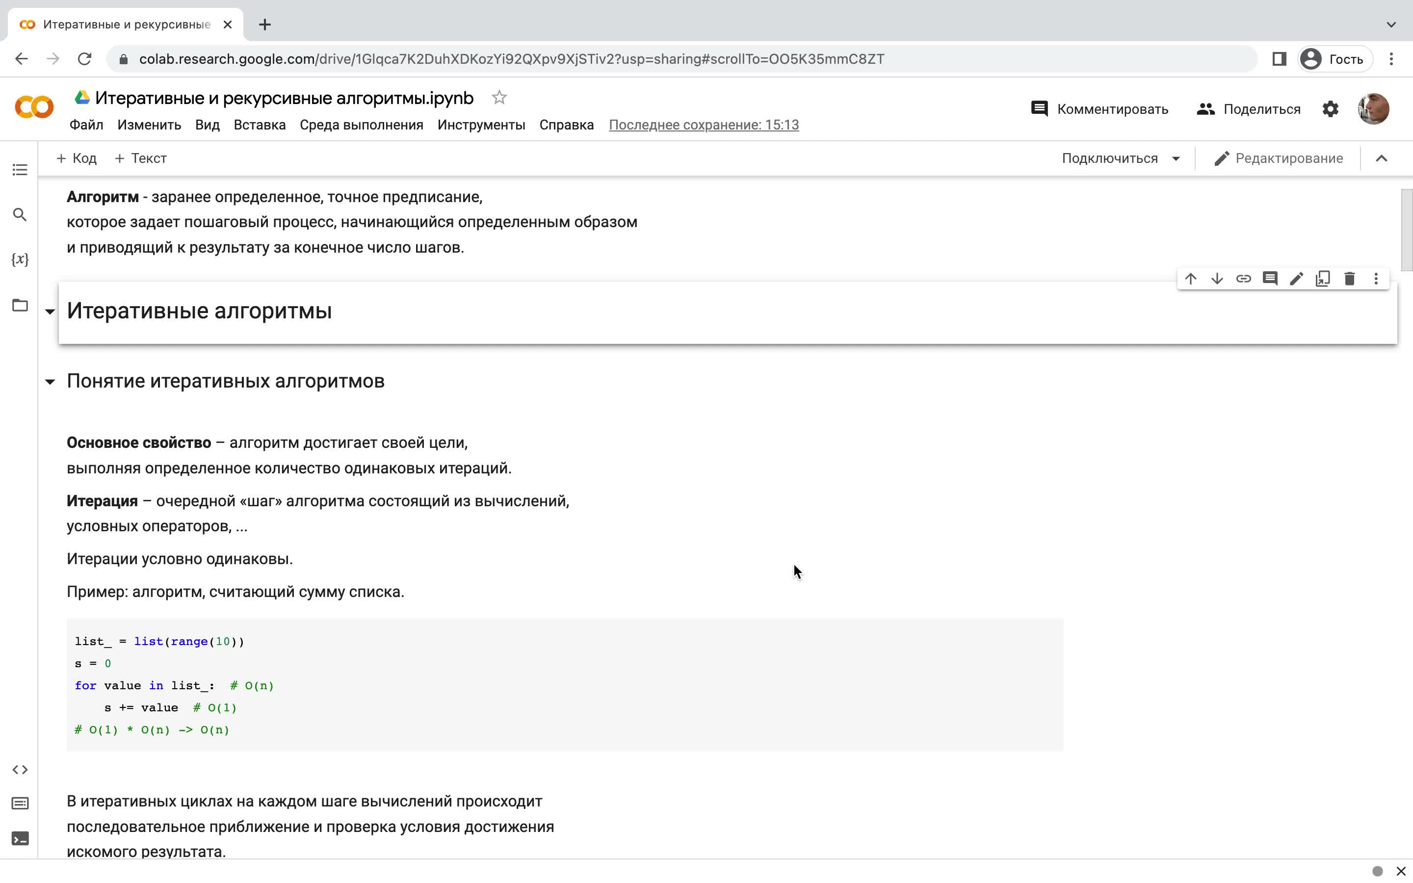
Task: Add a code cell with + Код
Action: (76, 158)
